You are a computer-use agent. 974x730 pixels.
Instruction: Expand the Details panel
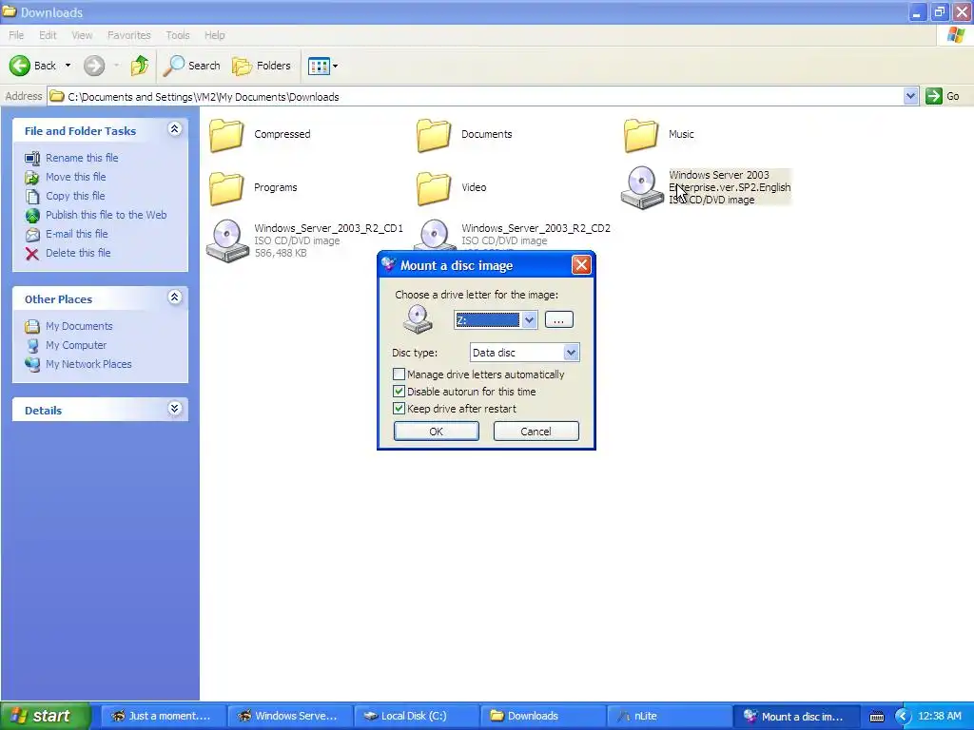(x=175, y=409)
